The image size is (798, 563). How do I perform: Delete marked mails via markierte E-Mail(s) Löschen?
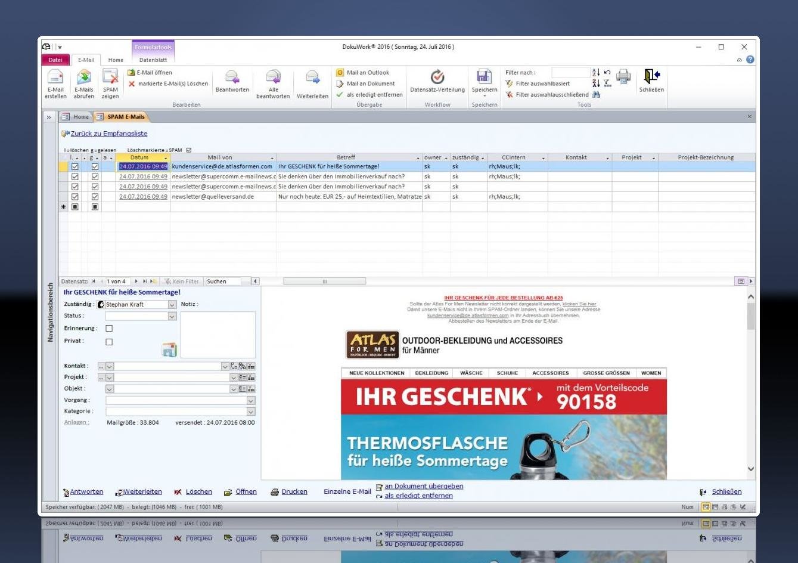tap(168, 84)
